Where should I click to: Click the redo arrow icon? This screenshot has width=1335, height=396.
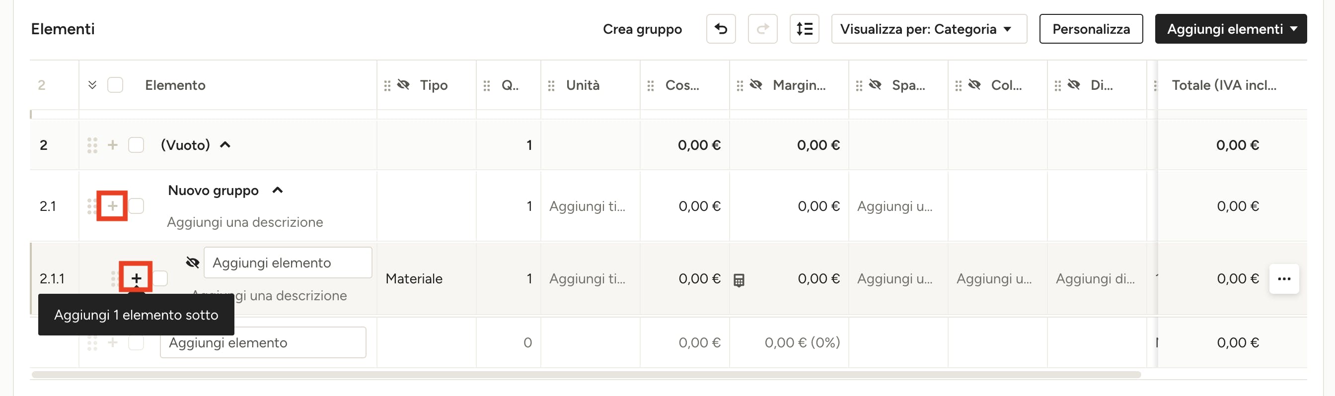pos(762,29)
